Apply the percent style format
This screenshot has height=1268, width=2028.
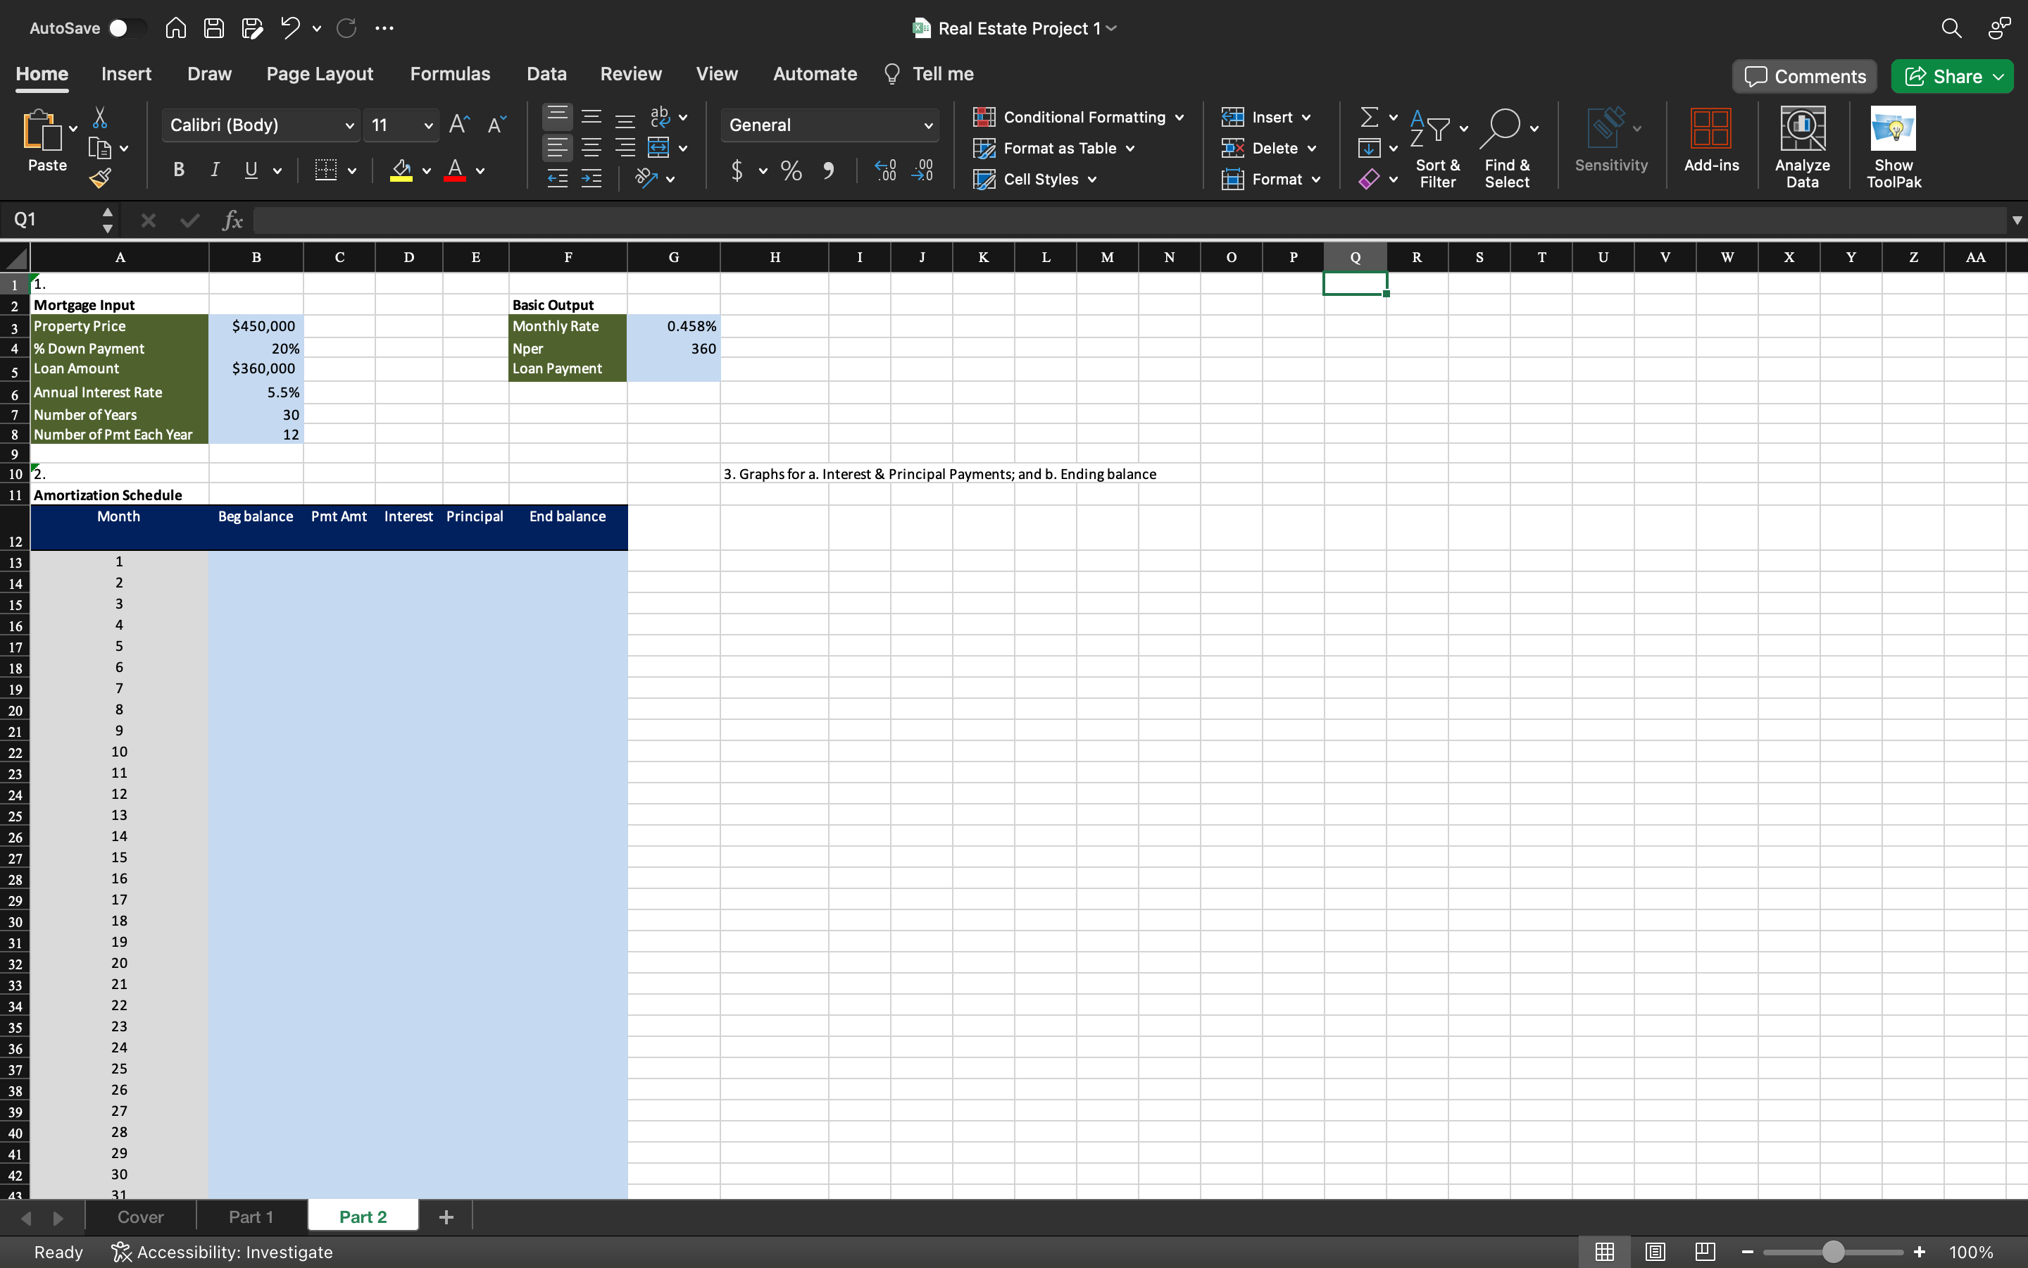(790, 171)
